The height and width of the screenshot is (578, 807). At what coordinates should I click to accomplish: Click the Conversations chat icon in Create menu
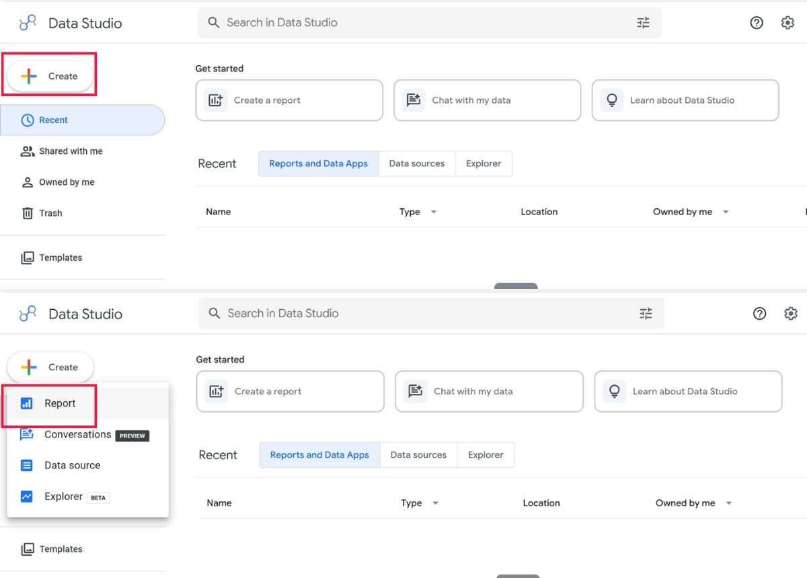[27, 435]
